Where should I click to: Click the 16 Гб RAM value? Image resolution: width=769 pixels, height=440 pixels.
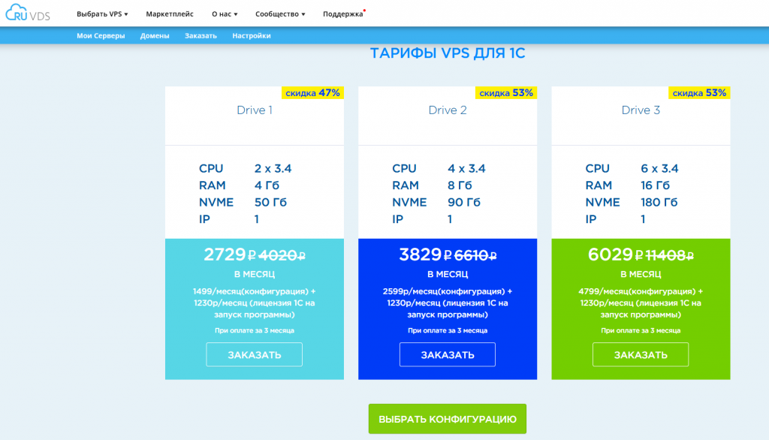[x=655, y=185]
